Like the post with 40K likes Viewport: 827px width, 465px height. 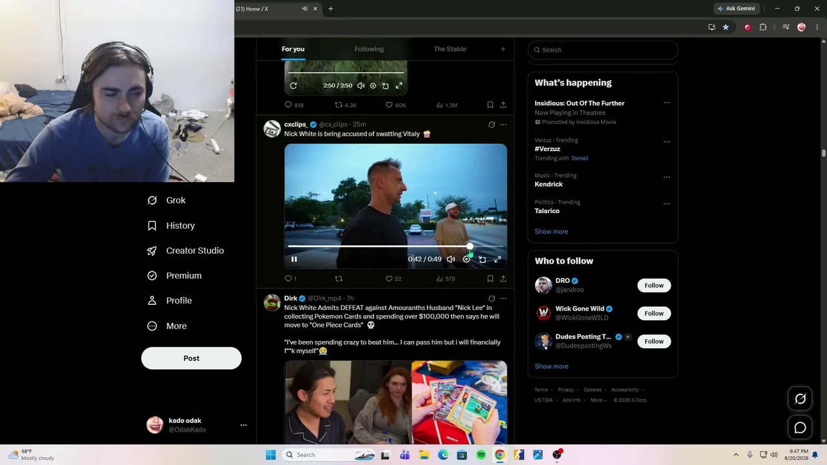coord(395,105)
